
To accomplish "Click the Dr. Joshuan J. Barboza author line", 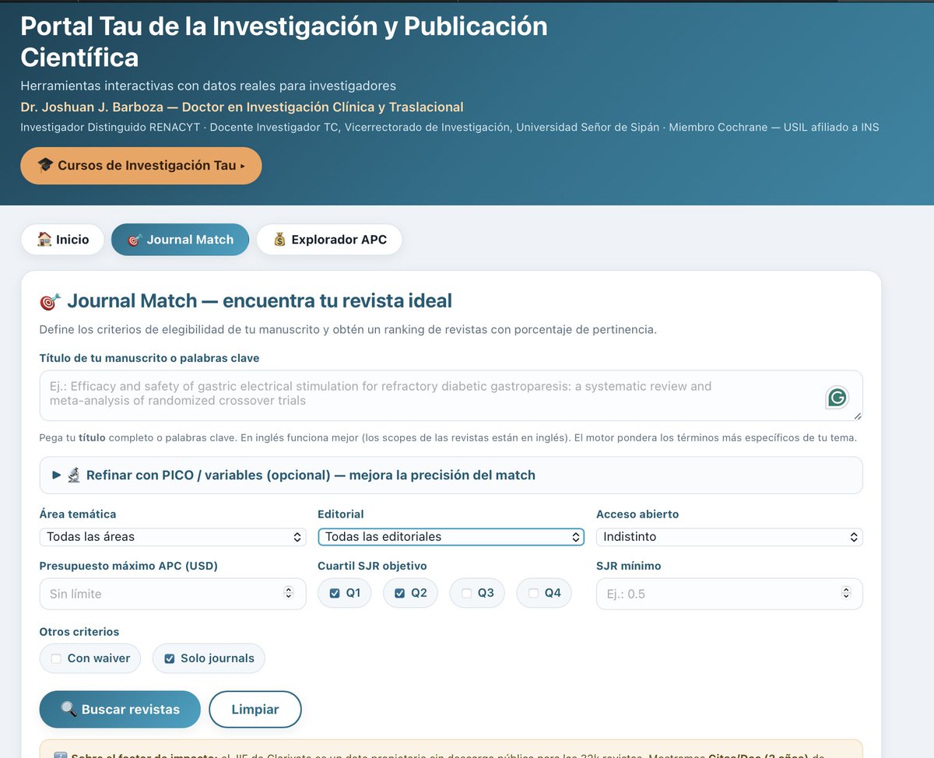I will [242, 107].
